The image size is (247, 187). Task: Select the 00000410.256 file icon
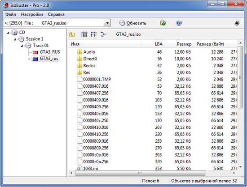pos(80,134)
